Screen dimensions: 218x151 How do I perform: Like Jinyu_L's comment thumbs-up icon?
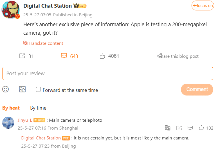[201, 128]
